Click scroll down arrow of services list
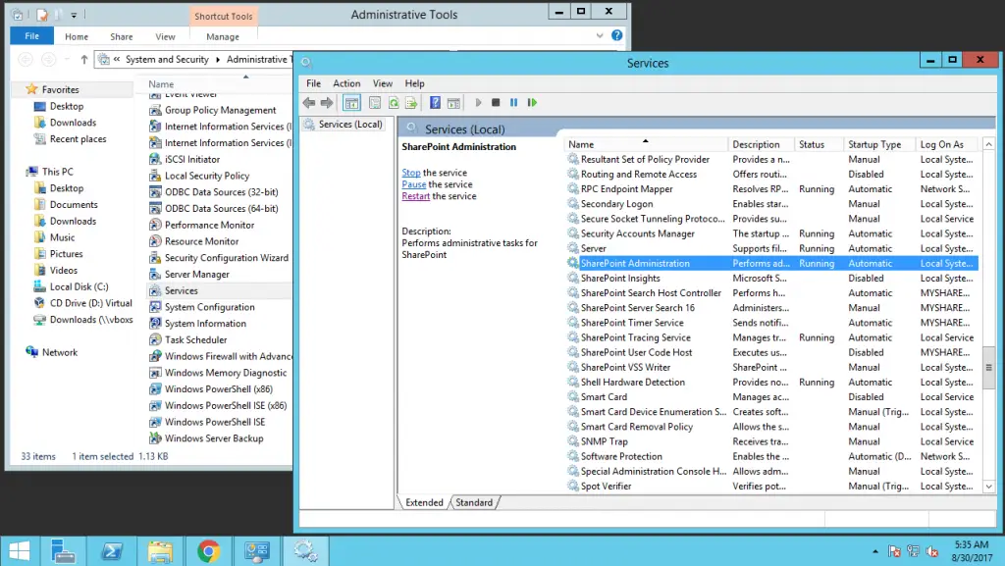 [989, 487]
